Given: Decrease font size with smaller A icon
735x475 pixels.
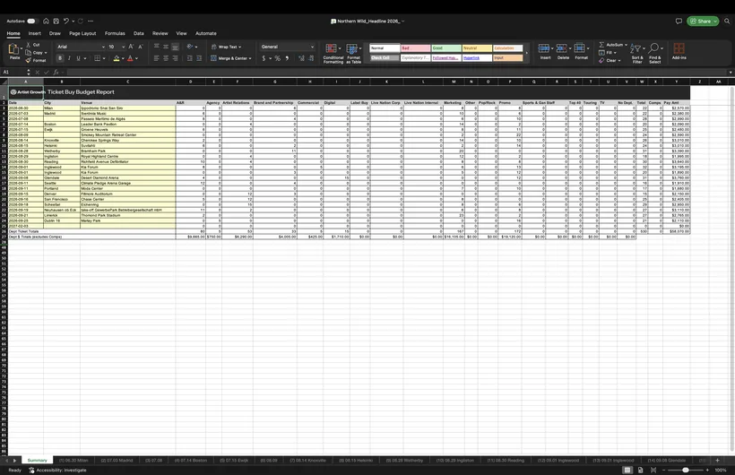Looking at the screenshot, I should point(140,47).
